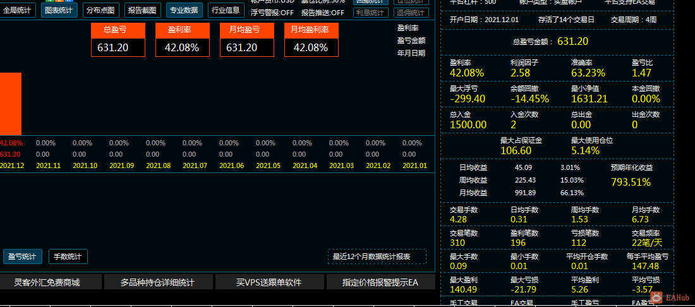Open 多品种持仓详细统计
The height and width of the screenshot is (307, 695).
(x=158, y=282)
